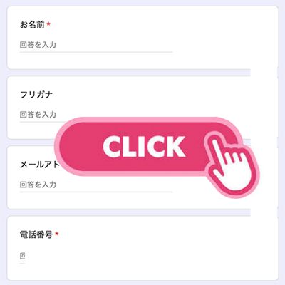Click the red asterisk beside 電話番号
The image size is (285, 285).
(x=56, y=234)
